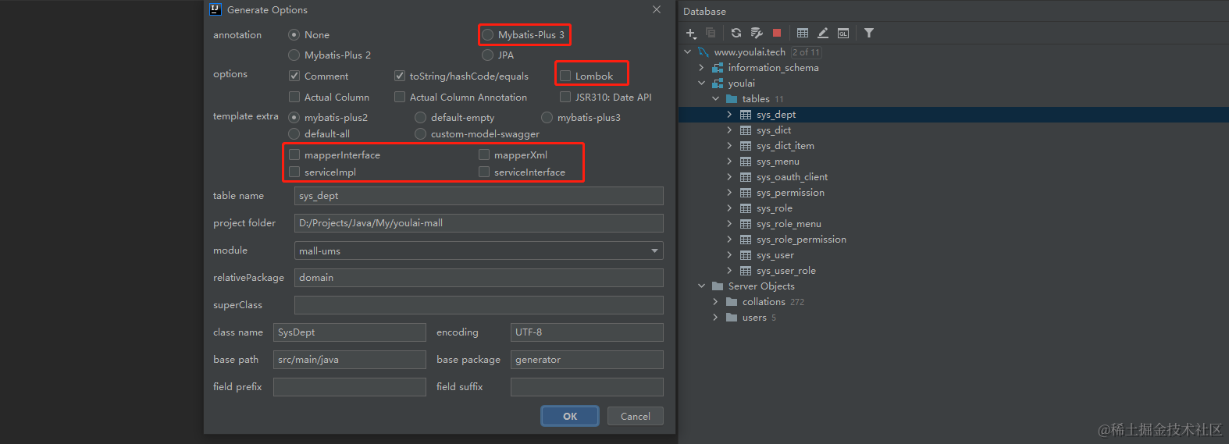Viewport: 1229px width, 444px height.
Task: Click the sys_permission table icon
Action: pos(746,193)
